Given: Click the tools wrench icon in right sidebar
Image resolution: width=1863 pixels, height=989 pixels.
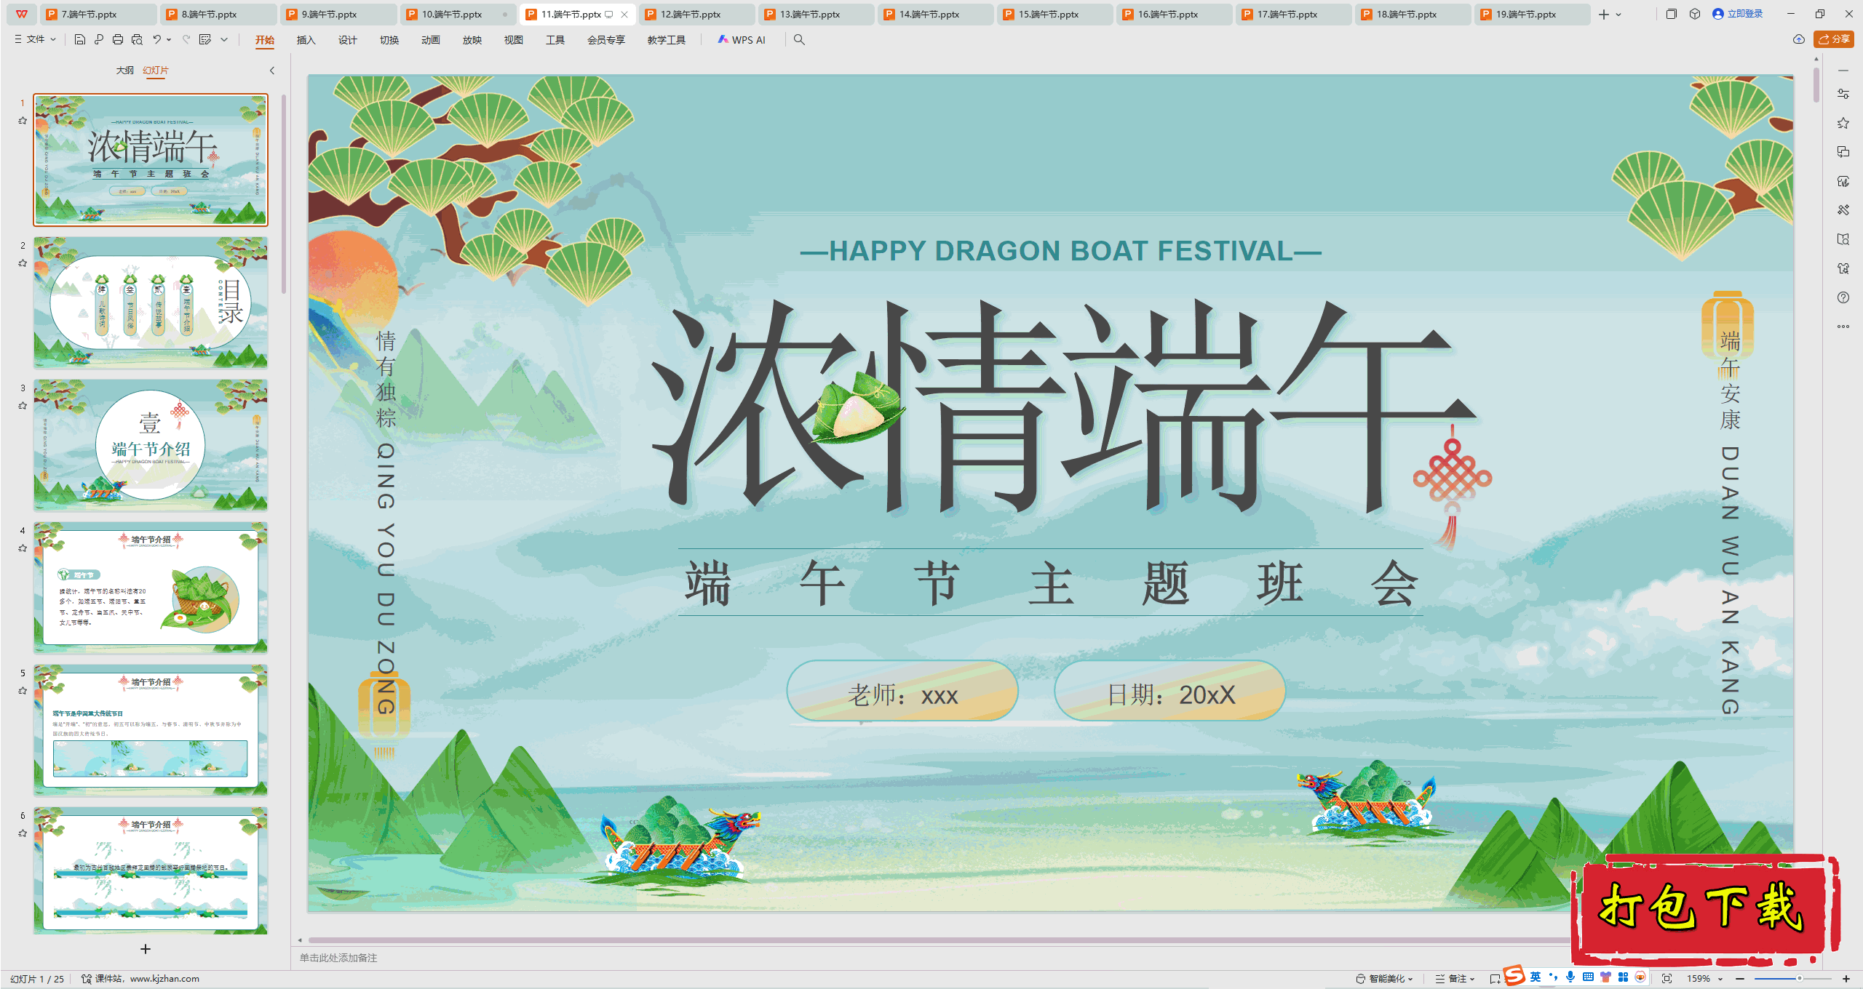Looking at the screenshot, I should [x=1843, y=210].
